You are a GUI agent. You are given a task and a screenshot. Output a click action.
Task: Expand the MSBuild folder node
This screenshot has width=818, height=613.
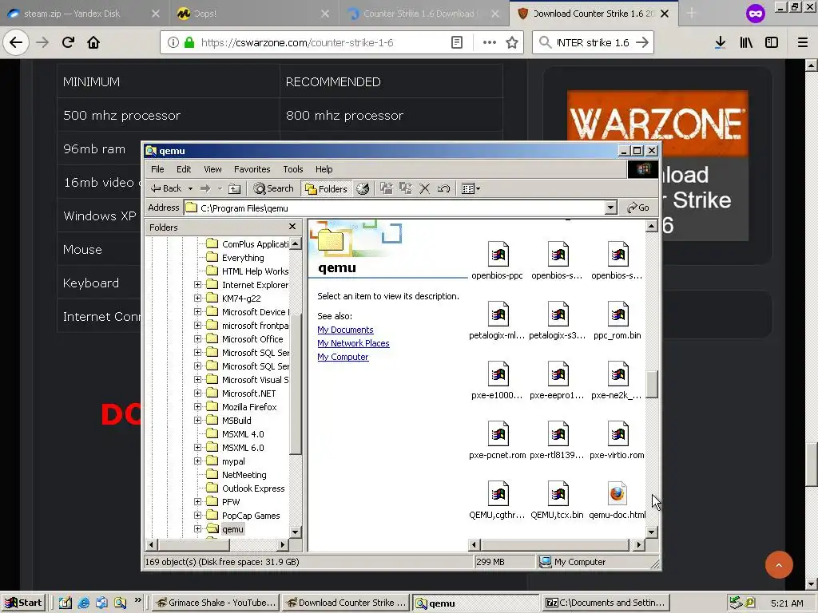[x=198, y=420]
